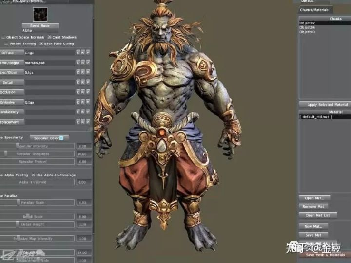Click the Occlusion texture slot button
This screenshot has width=351, height=263.
pos(12,92)
